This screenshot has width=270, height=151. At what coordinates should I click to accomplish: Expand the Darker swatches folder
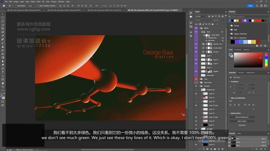click(229, 26)
